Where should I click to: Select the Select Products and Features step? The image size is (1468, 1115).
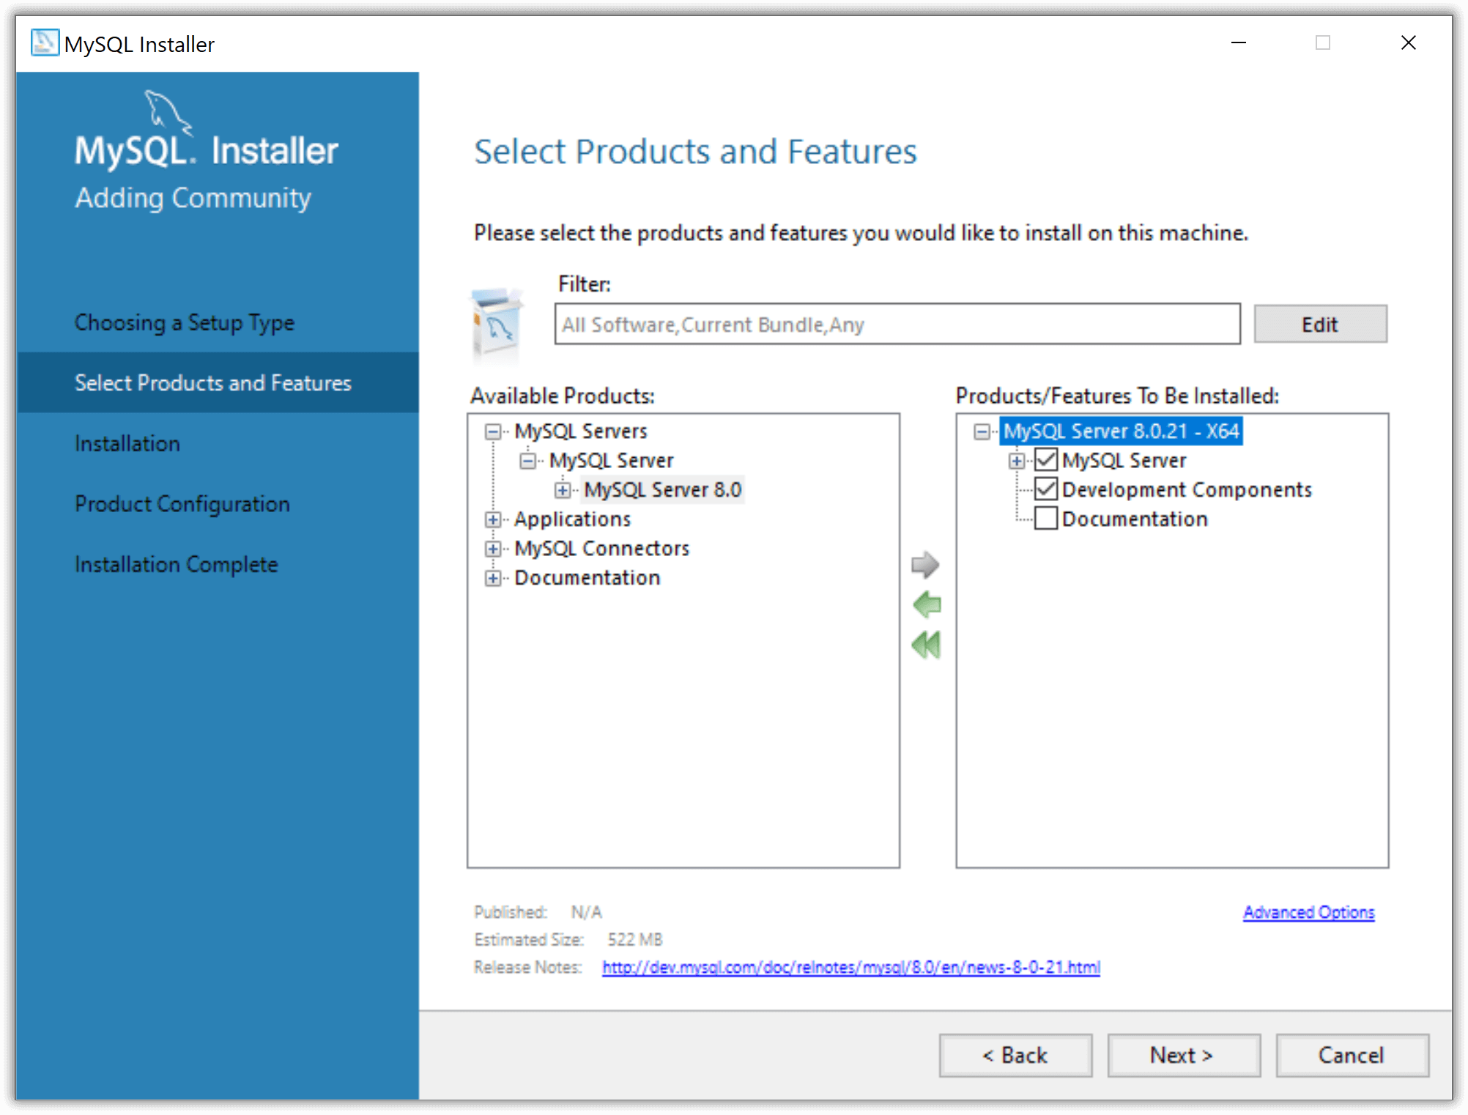click(218, 382)
